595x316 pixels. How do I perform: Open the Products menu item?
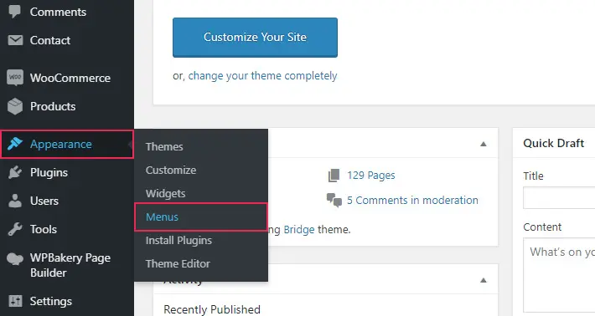[x=53, y=106]
